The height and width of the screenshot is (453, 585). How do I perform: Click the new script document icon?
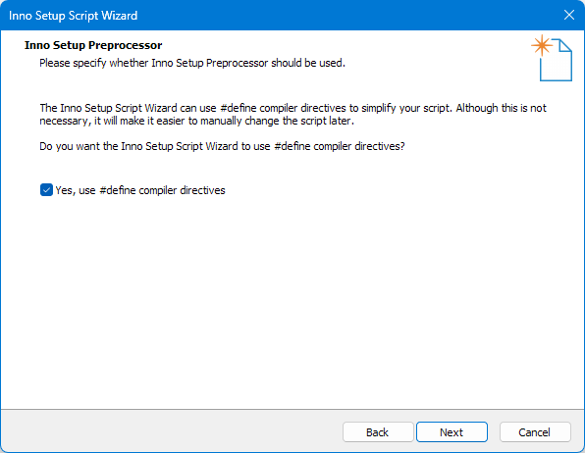[552, 58]
